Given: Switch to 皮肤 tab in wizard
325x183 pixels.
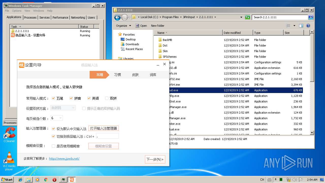Looking at the screenshot, I should tap(135, 75).
